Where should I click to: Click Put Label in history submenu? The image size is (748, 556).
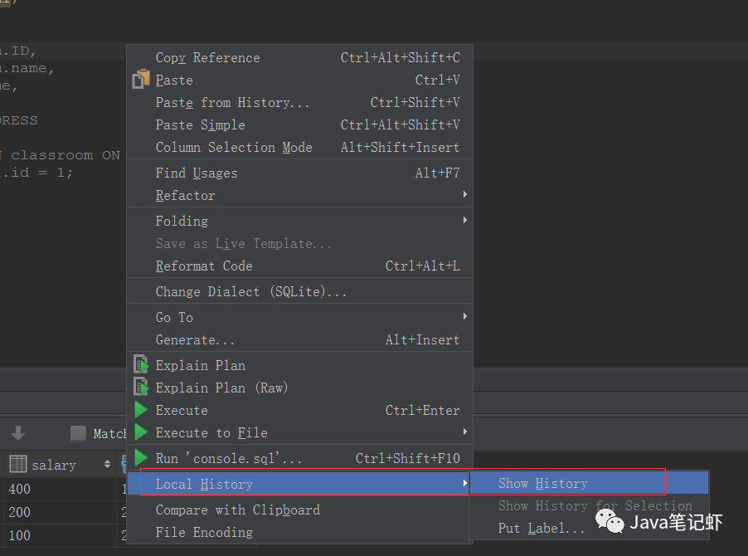(x=542, y=529)
